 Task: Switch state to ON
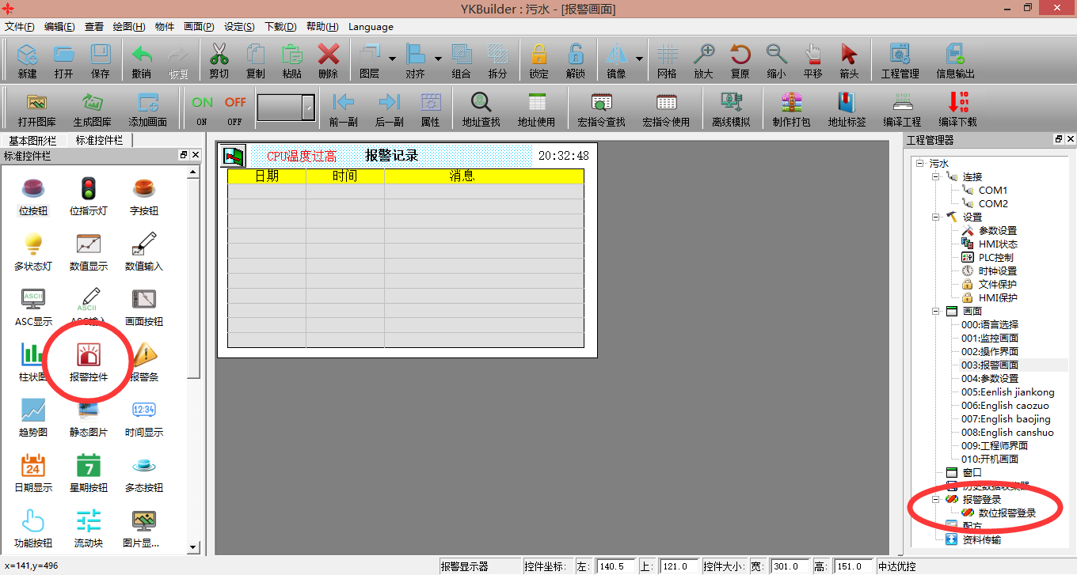(x=202, y=108)
